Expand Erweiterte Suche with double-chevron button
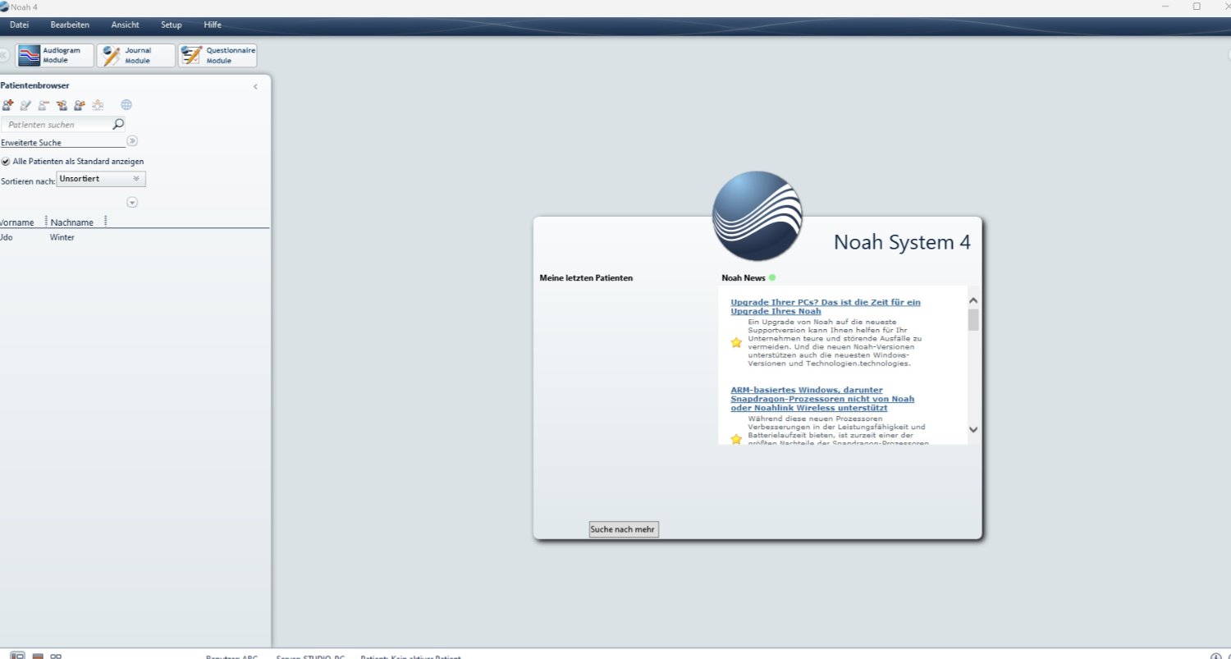 132,141
